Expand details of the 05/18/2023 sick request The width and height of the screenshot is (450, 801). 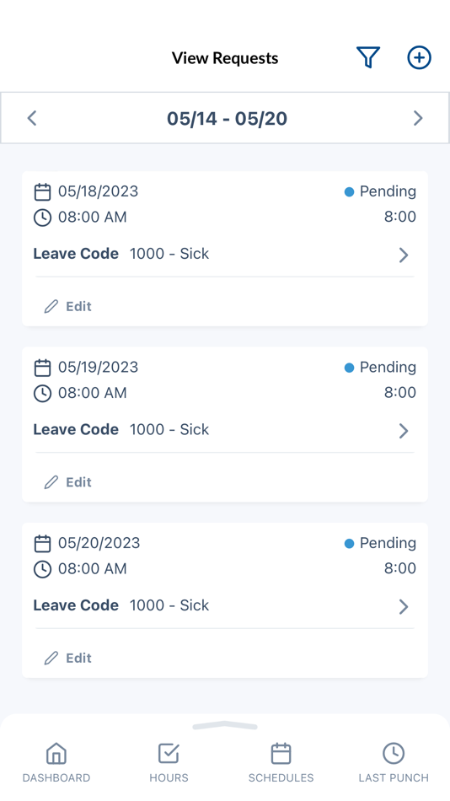pos(404,255)
